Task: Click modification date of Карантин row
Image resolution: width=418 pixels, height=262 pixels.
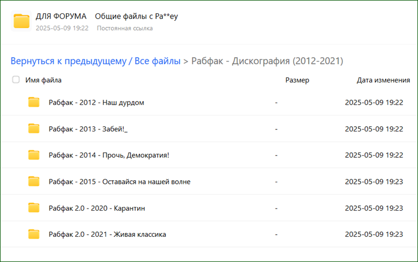Action: pyautogui.click(x=374, y=208)
